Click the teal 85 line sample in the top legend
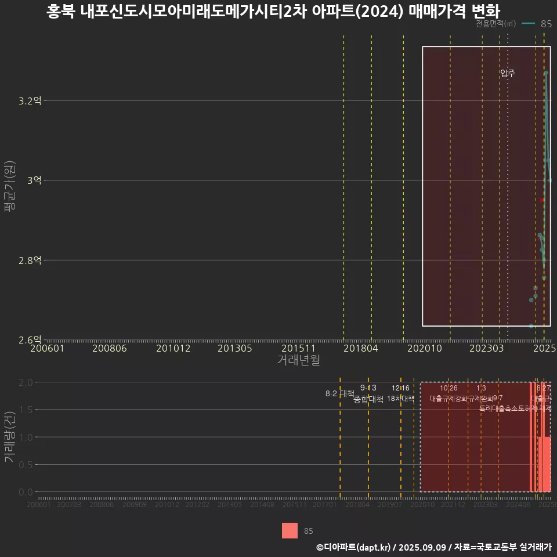The width and height of the screenshot is (557, 557). (528, 23)
